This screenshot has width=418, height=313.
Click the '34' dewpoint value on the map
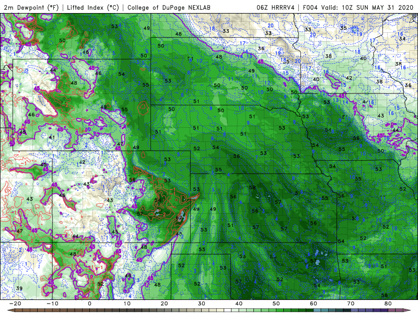pos(402,39)
